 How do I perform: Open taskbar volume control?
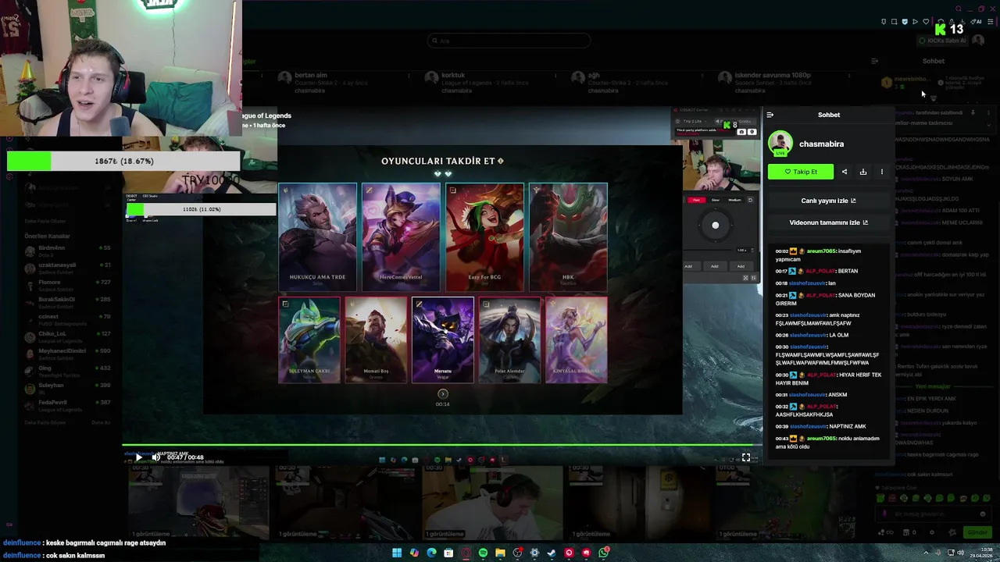(961, 553)
